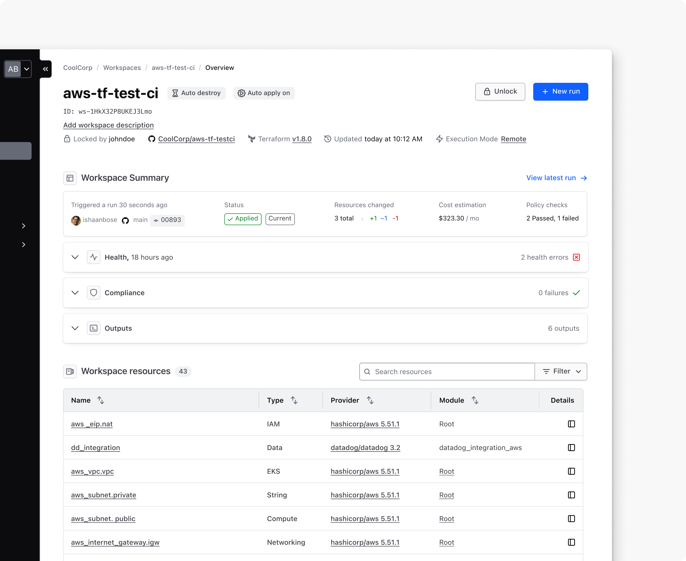Toggle the Auto apply on setting
The width and height of the screenshot is (686, 561).
click(x=264, y=93)
